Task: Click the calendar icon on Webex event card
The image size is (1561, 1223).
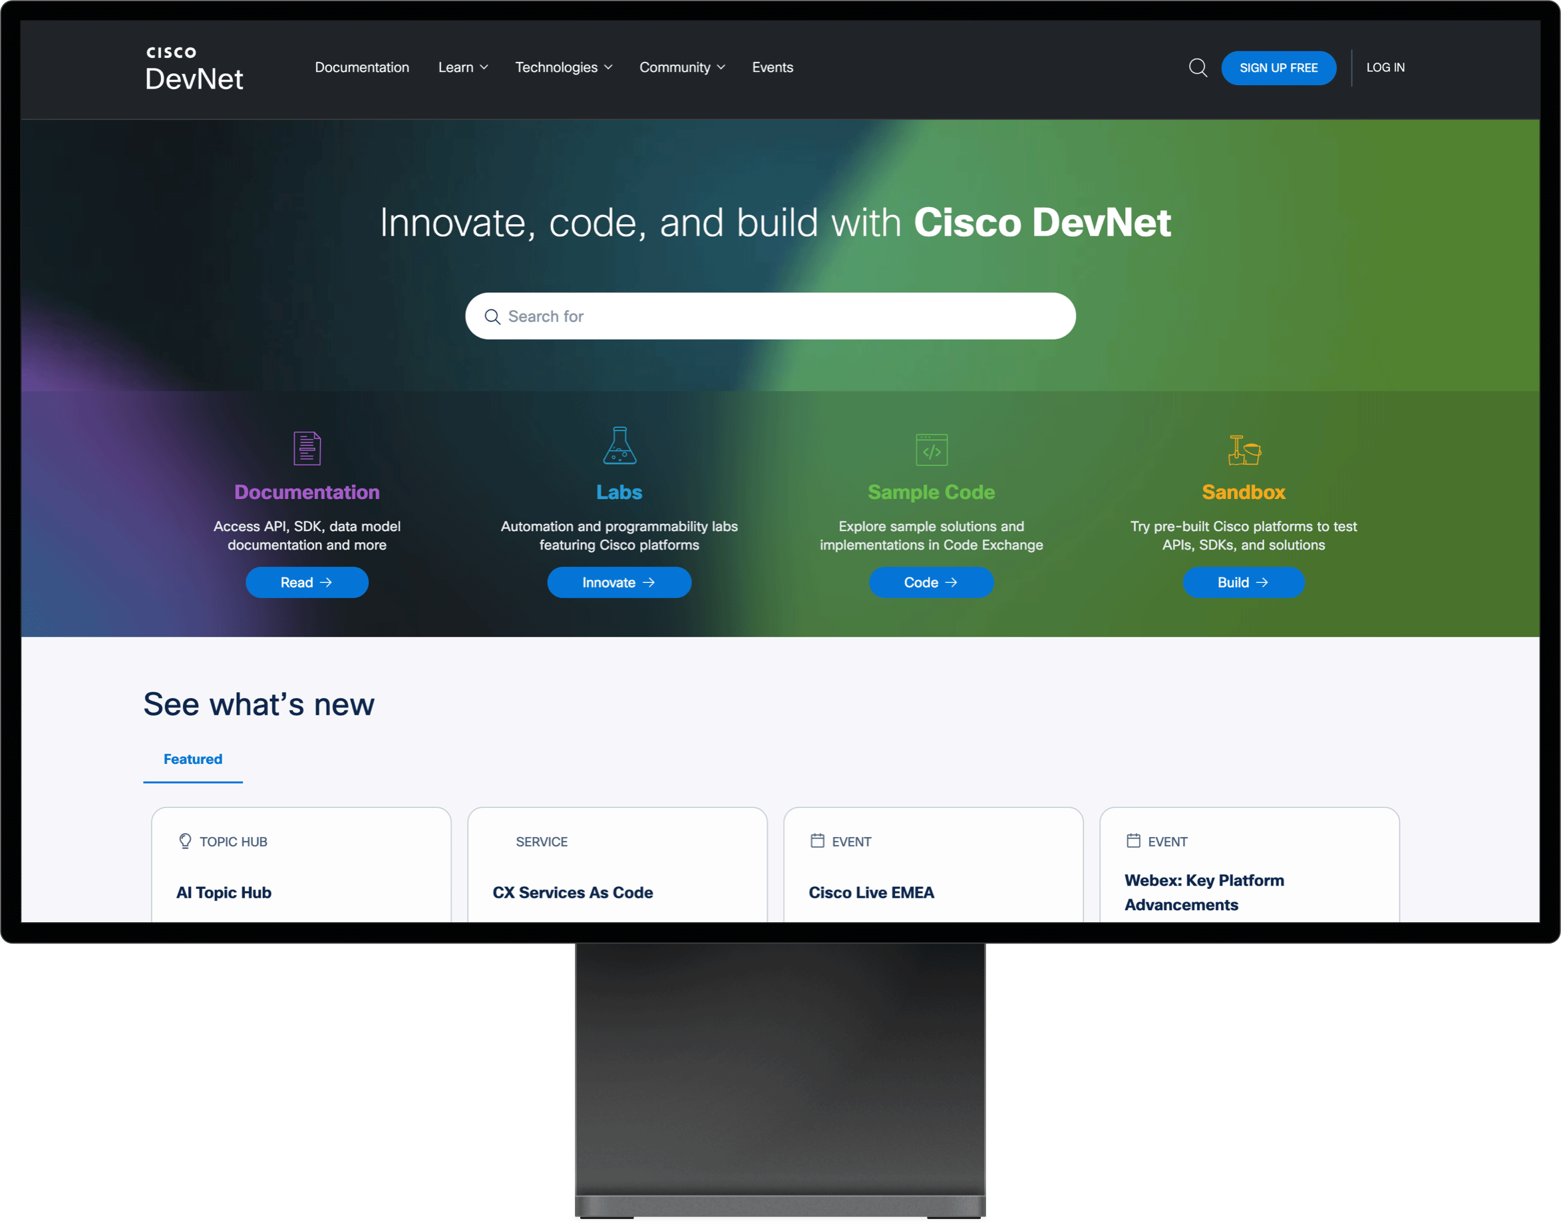Action: (1132, 840)
